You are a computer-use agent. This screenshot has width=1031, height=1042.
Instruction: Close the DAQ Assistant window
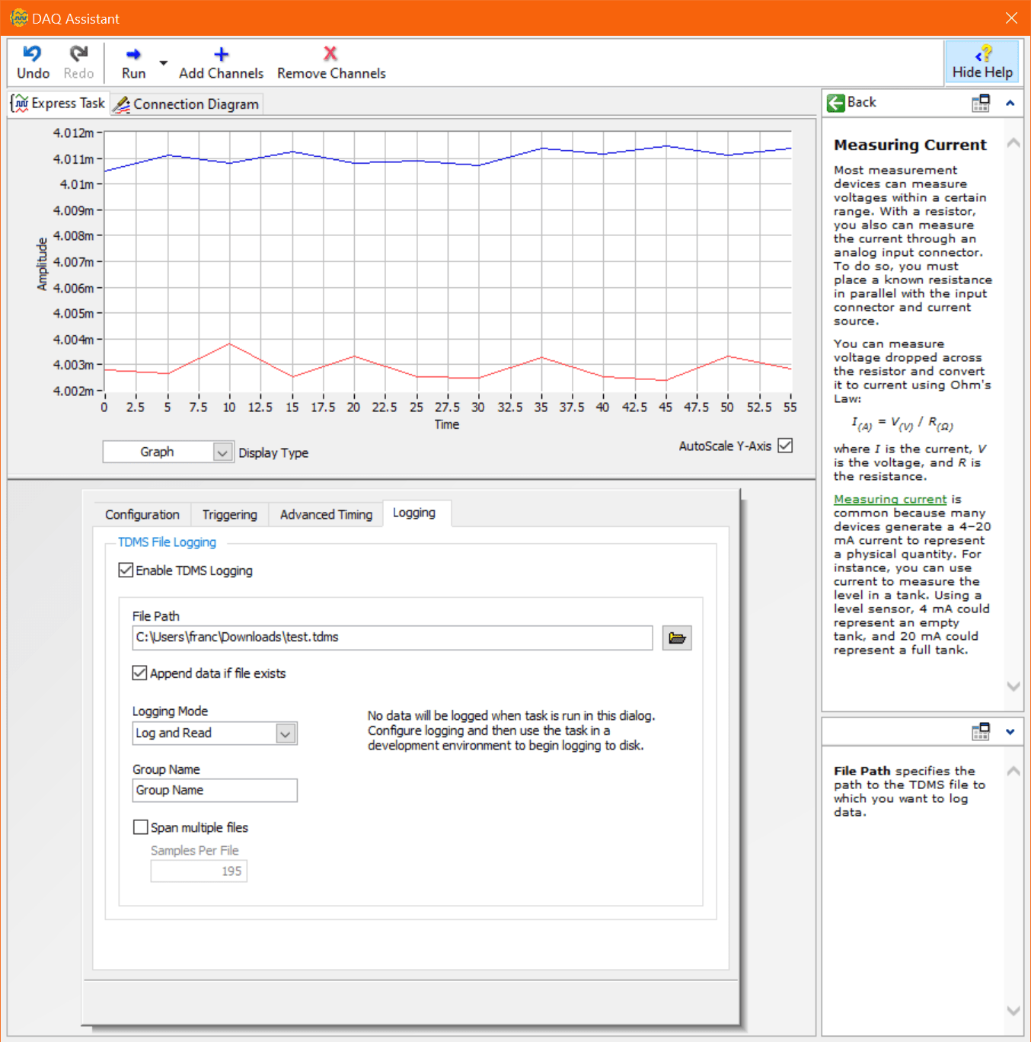point(1011,18)
